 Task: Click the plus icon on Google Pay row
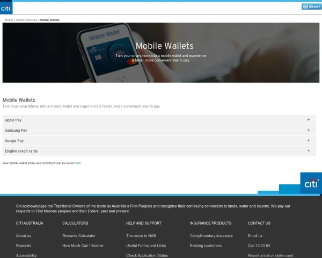[309, 140]
